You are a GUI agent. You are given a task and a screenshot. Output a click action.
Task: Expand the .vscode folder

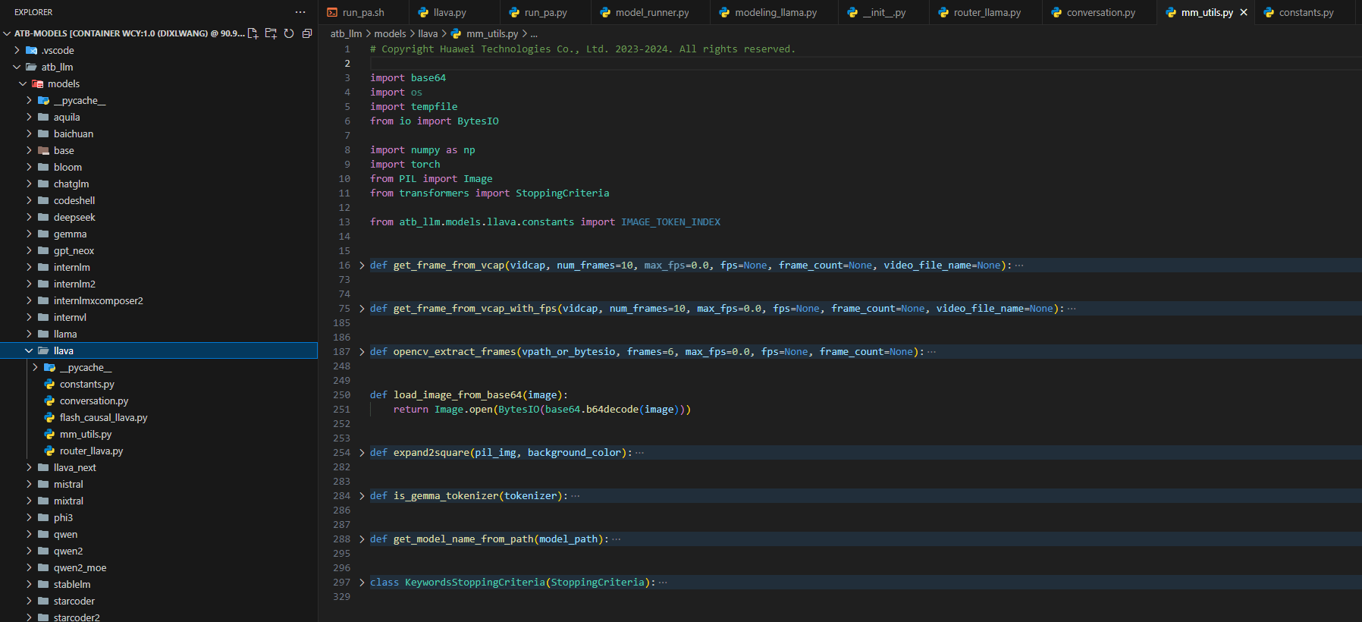tap(17, 50)
